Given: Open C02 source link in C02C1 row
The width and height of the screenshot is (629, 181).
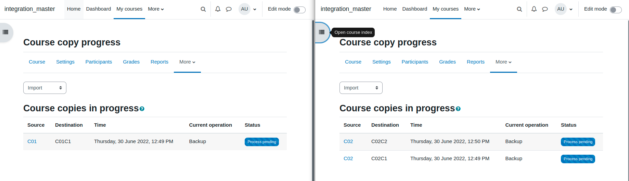Looking at the screenshot, I should pyautogui.click(x=348, y=159).
